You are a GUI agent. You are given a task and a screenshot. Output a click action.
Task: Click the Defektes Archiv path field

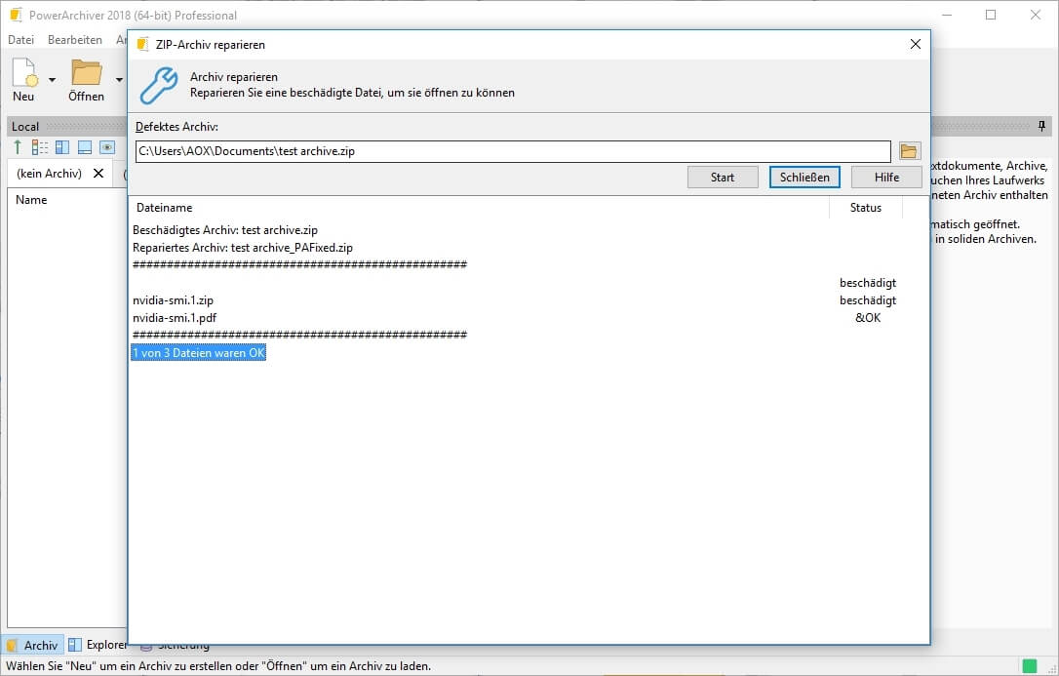(512, 151)
